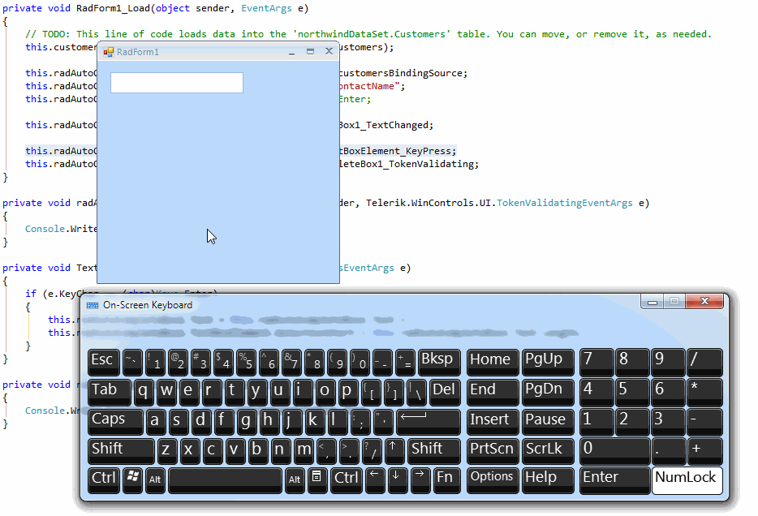Click the 1 exclamation key in top row
This screenshot has width=758, height=516.
point(155,362)
